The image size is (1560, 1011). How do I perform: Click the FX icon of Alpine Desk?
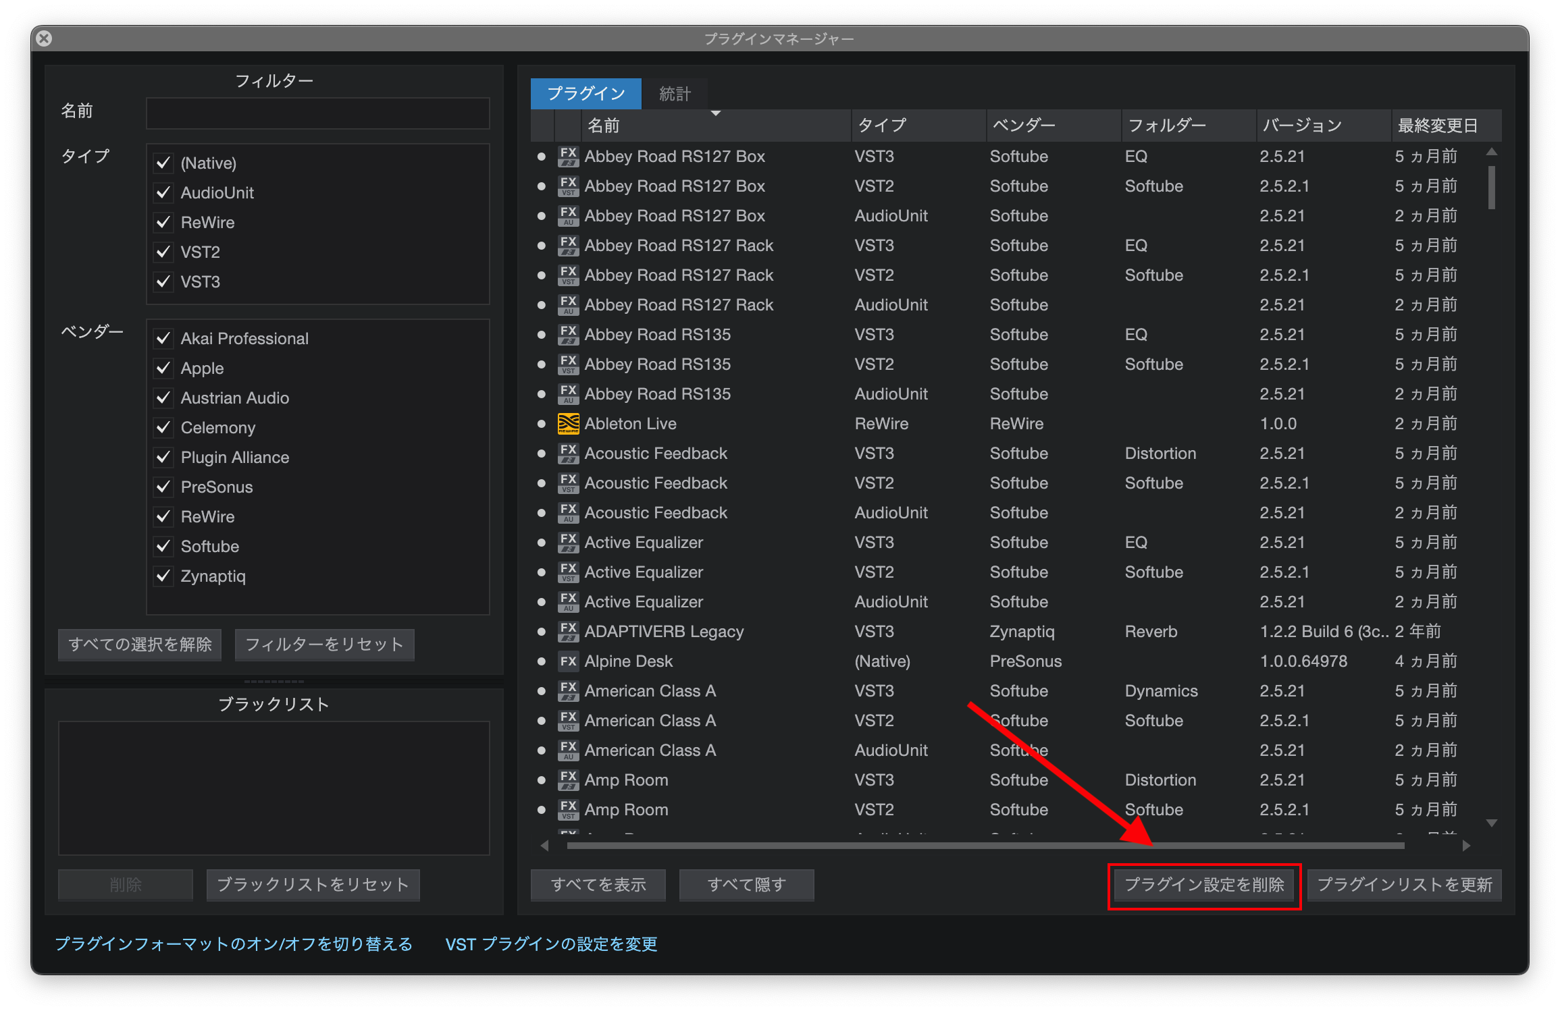tap(568, 661)
